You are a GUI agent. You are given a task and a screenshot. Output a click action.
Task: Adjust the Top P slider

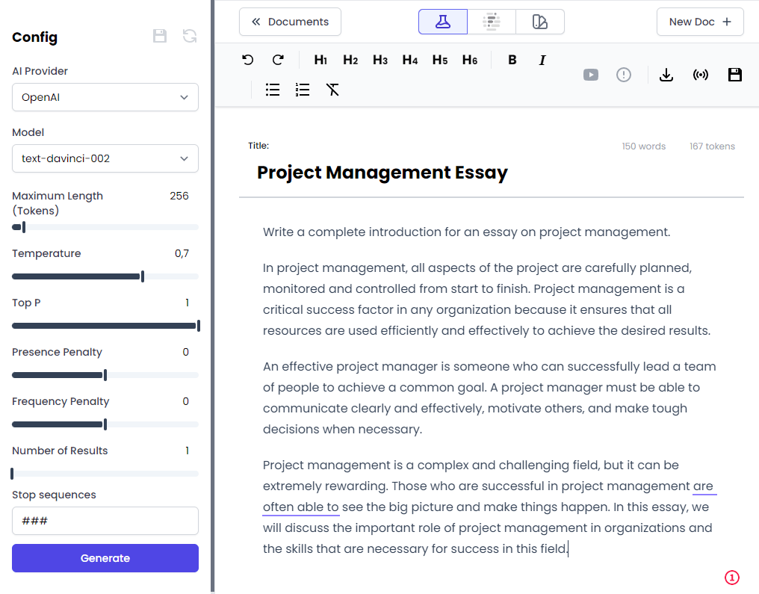tap(105, 326)
